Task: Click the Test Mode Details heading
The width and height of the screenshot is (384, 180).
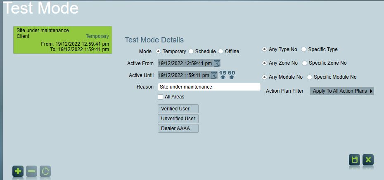Action: pos(154,40)
